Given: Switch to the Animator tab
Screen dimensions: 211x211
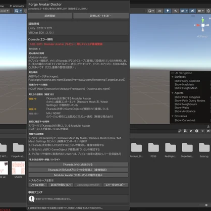Looking at the screenshot, I should [17, 6].
